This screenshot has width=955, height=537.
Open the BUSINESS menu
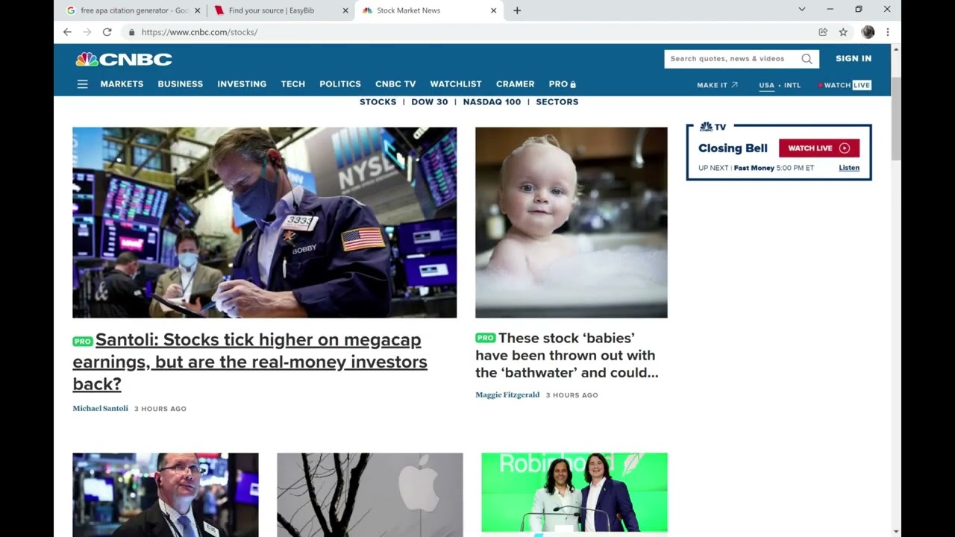[180, 84]
